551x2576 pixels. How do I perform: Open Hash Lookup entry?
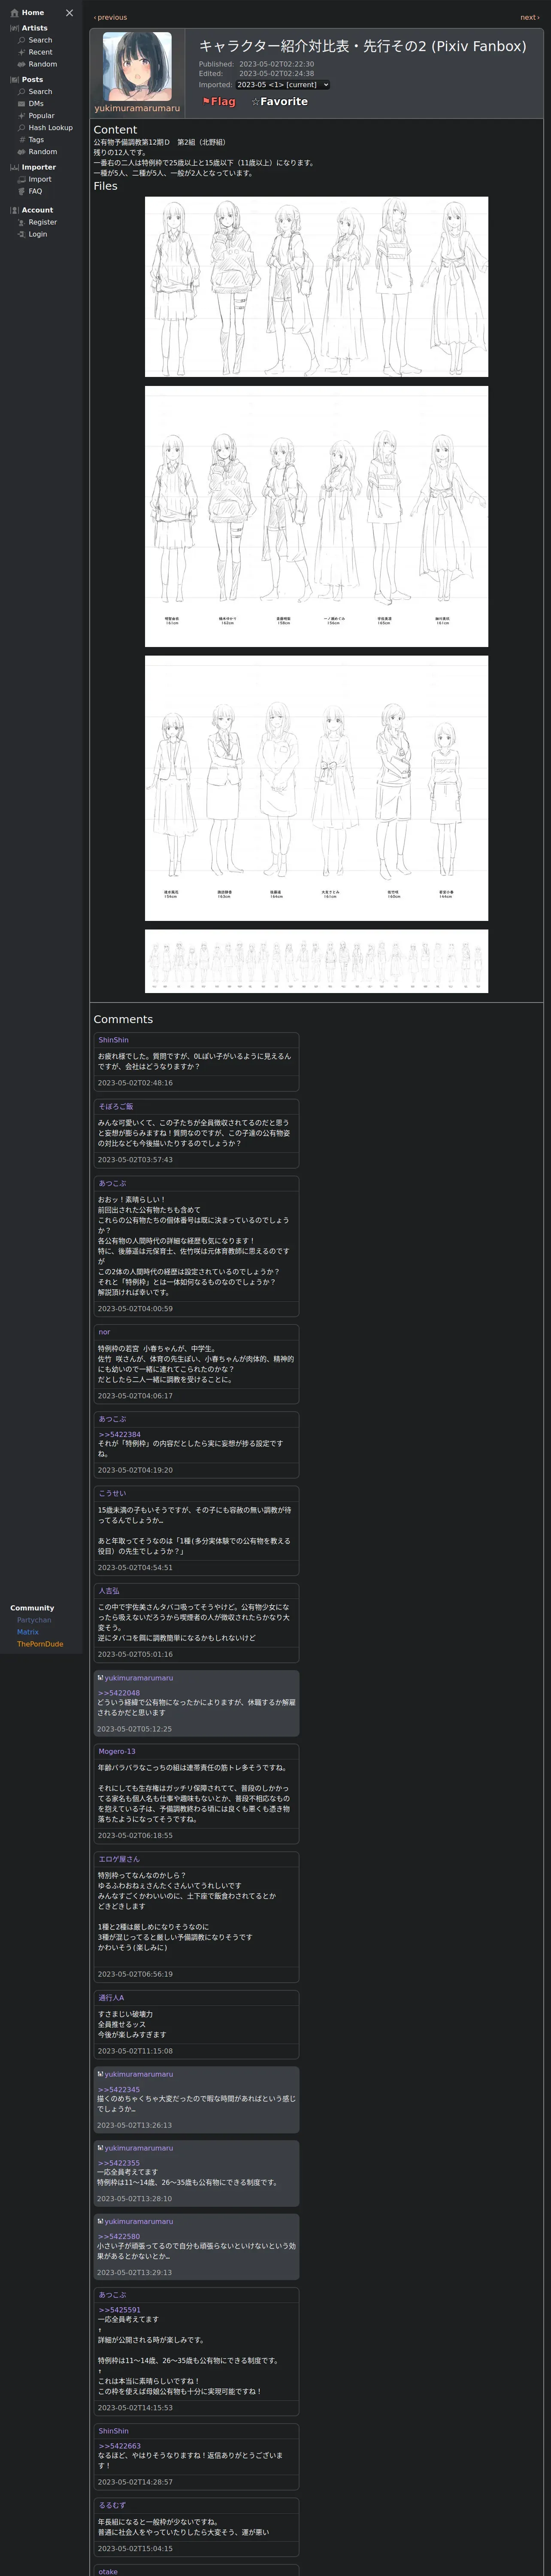[x=45, y=128]
